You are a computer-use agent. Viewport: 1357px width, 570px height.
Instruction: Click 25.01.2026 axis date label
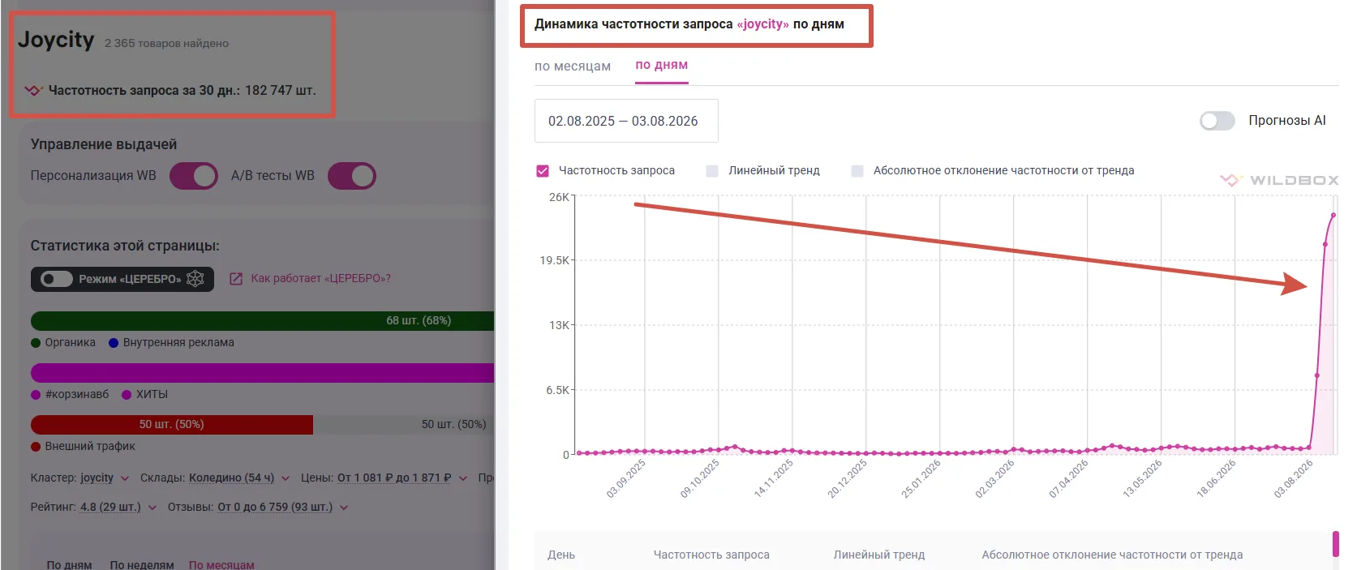pyautogui.click(x=921, y=478)
